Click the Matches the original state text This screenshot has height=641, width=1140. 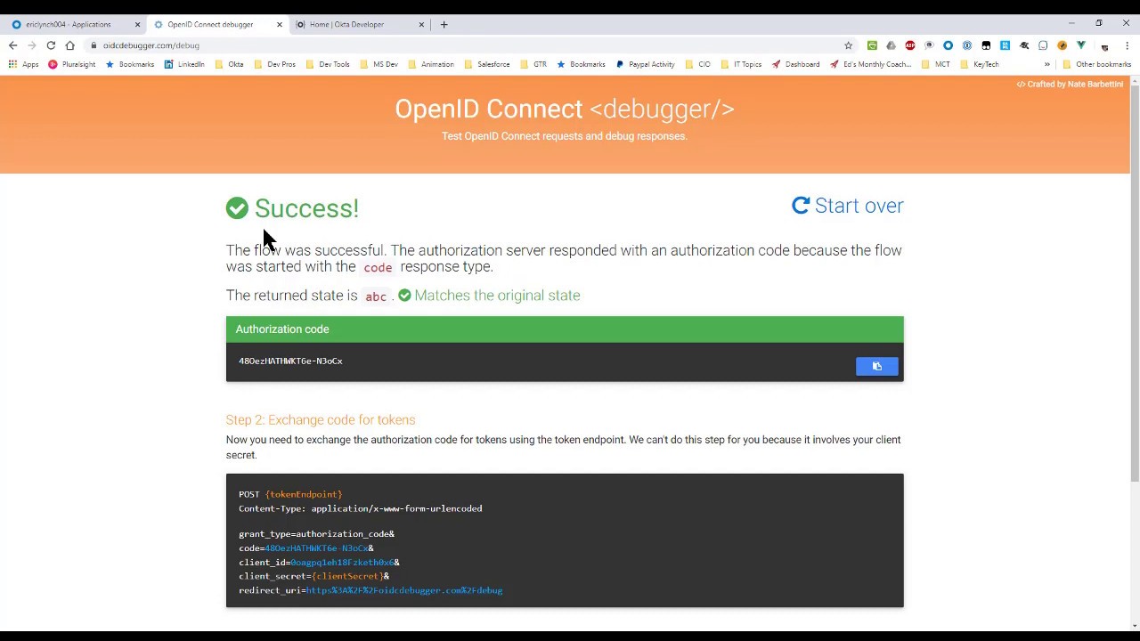click(497, 296)
